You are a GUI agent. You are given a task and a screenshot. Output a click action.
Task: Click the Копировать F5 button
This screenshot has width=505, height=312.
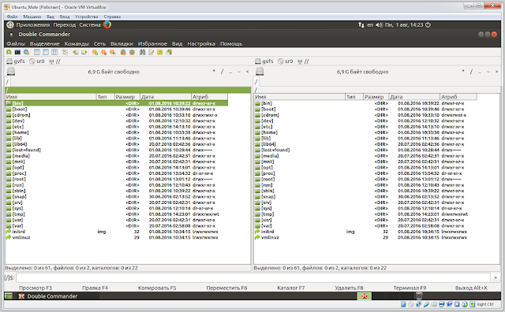(x=157, y=288)
